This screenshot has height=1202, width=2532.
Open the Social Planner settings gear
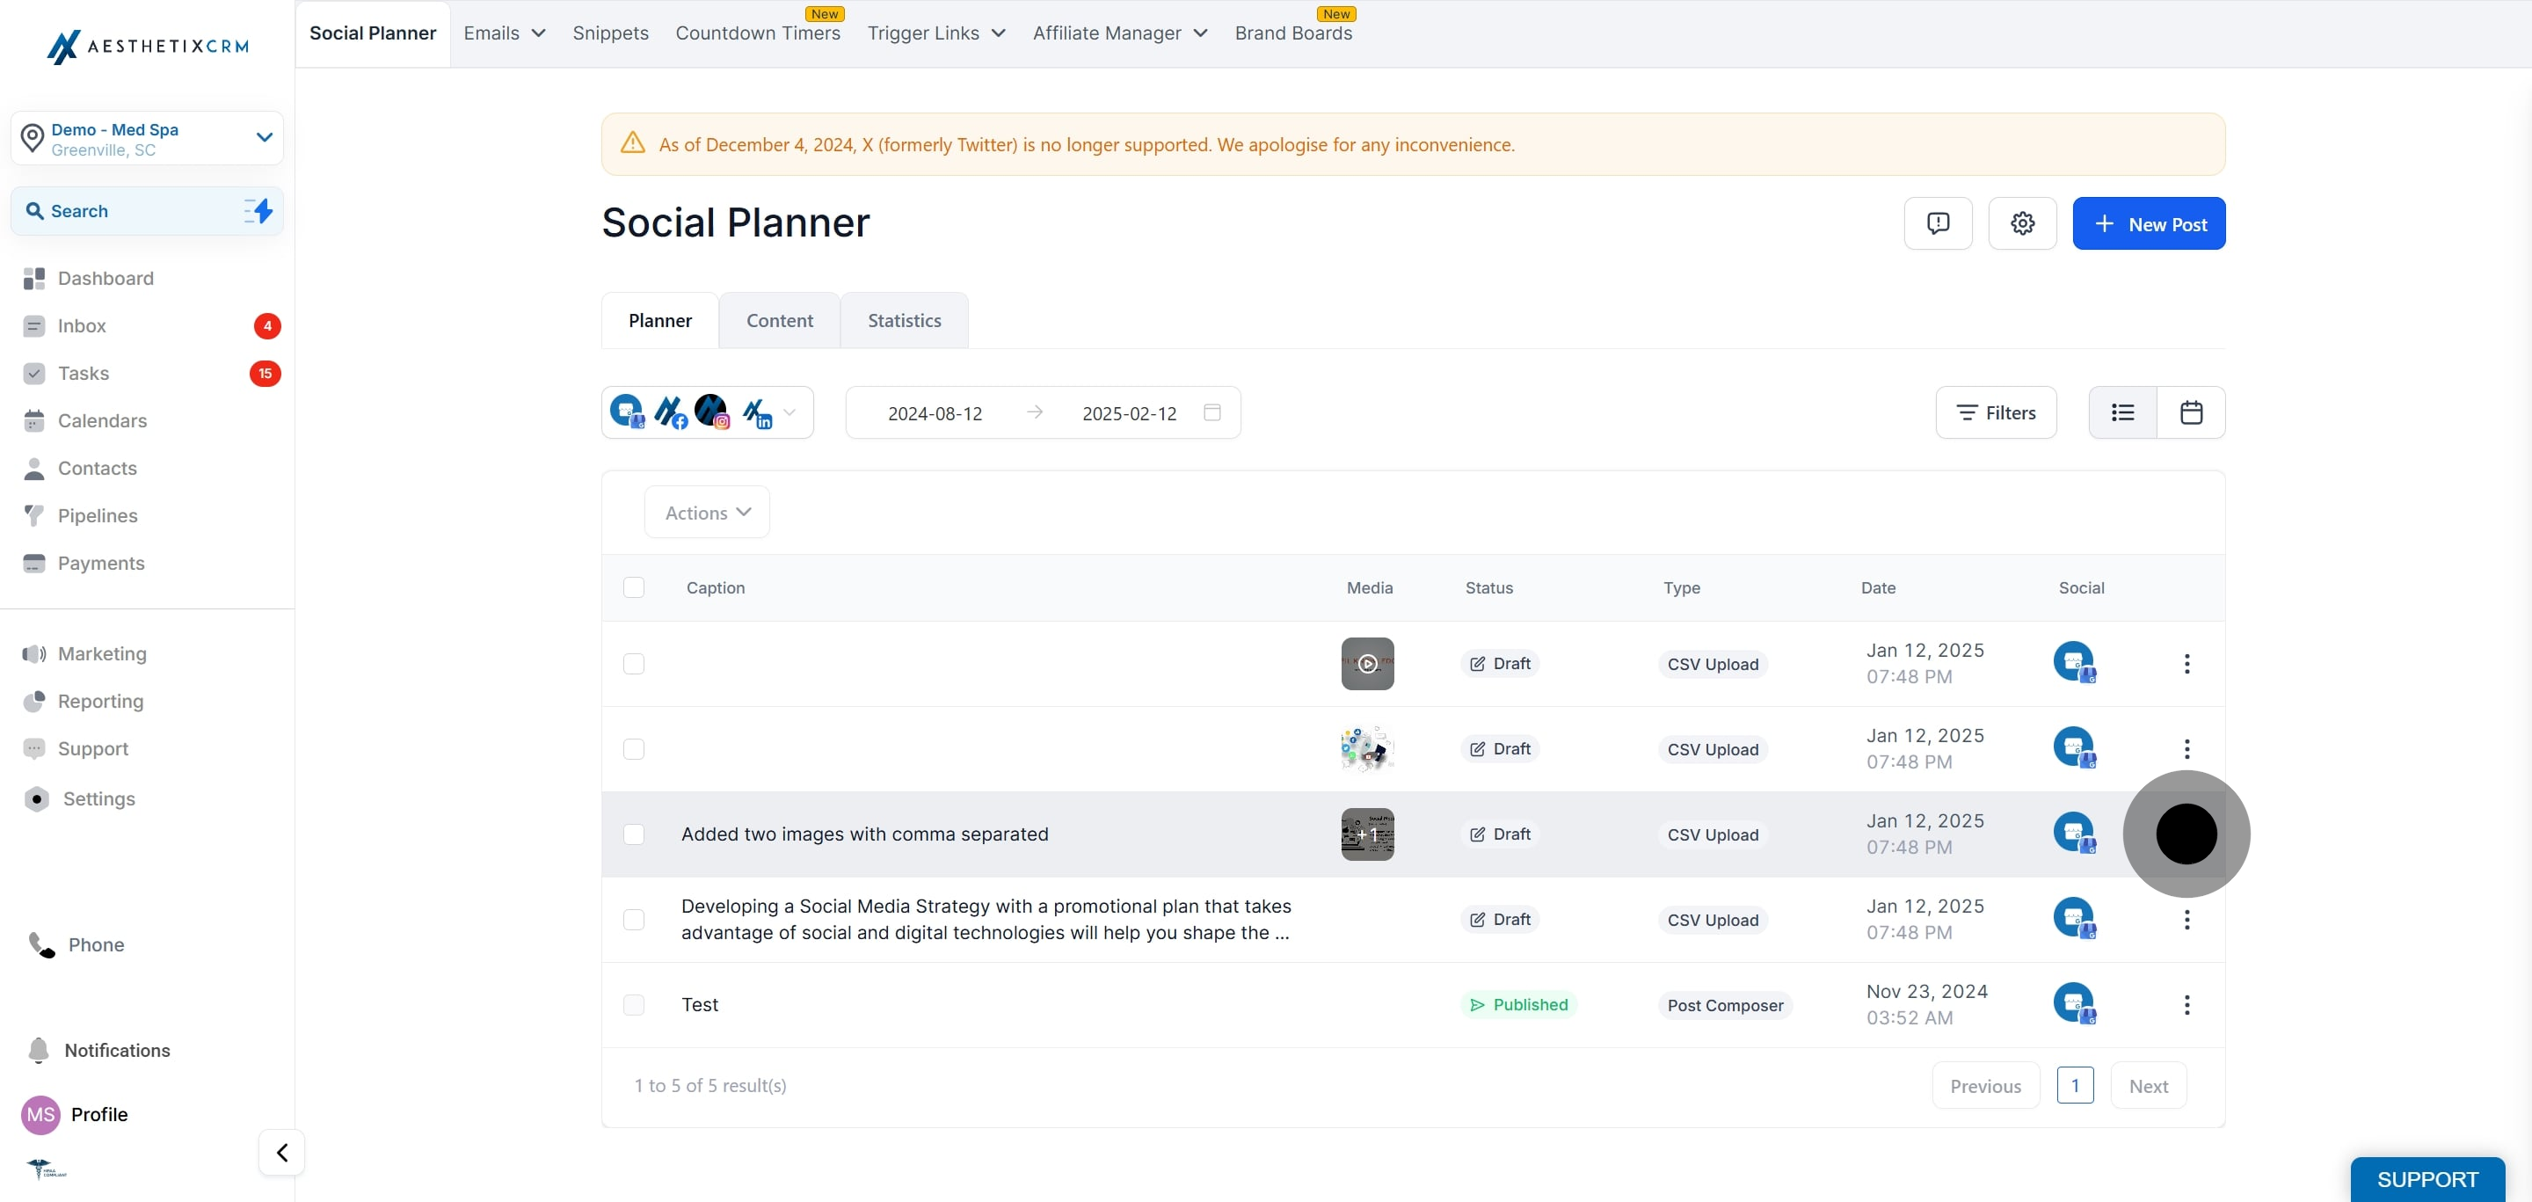[2022, 223]
